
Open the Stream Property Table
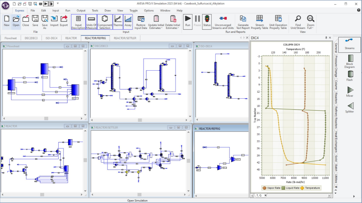(x=259, y=22)
